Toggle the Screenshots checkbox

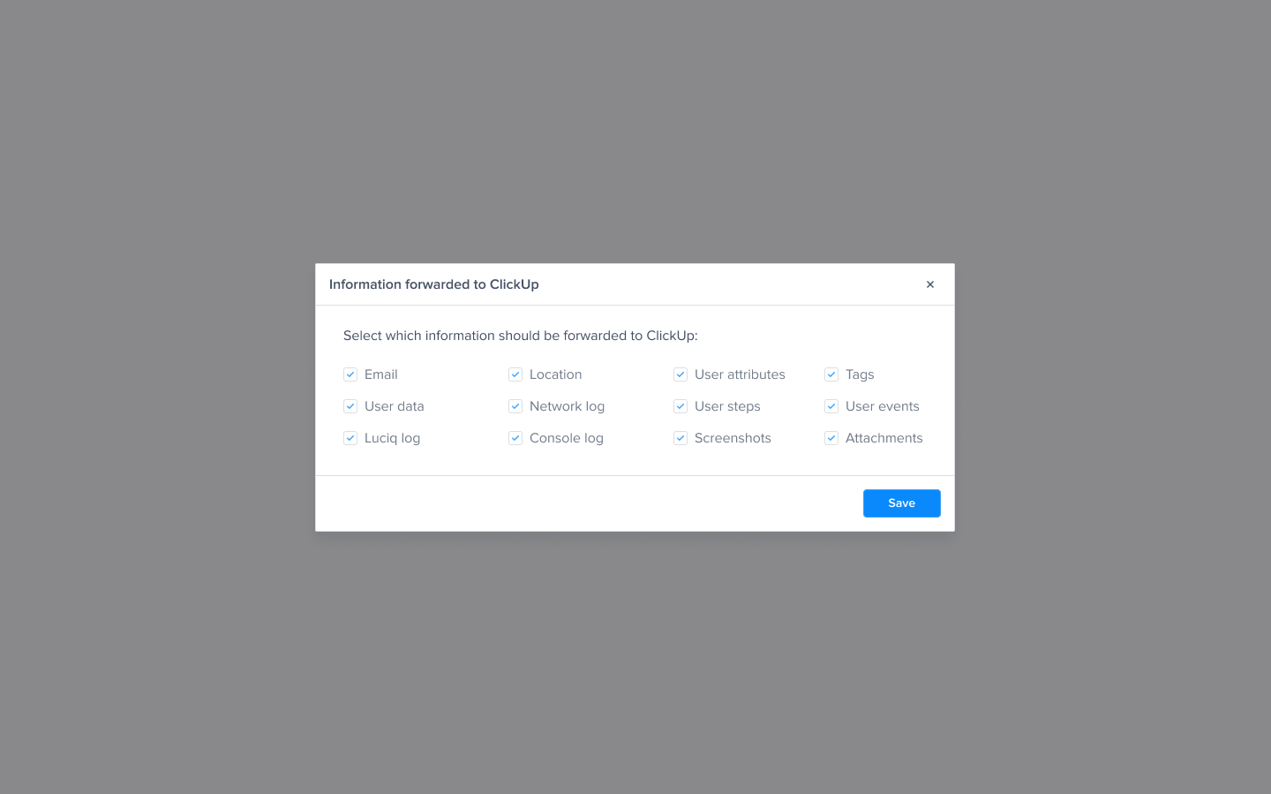coord(681,438)
